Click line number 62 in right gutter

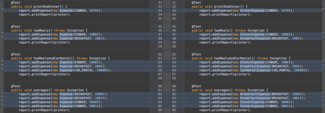pyautogui.click(x=174, y=54)
